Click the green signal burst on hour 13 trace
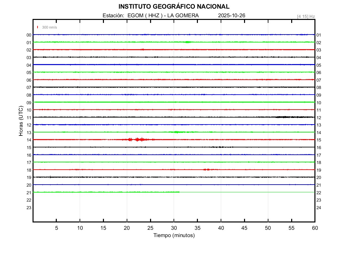This screenshot has width=340, height=255. point(176,132)
